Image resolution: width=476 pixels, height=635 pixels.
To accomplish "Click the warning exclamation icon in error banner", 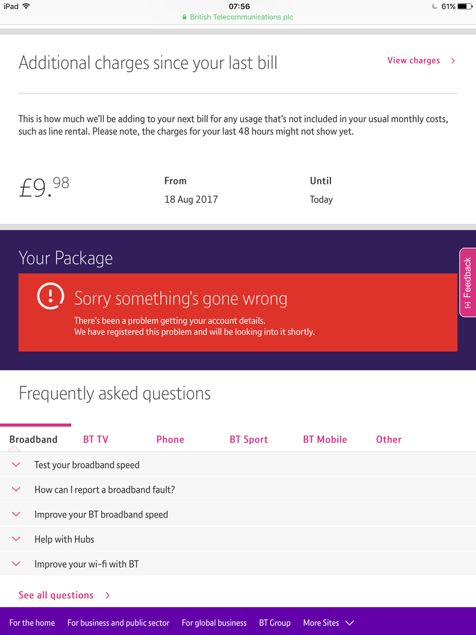I will [x=50, y=296].
